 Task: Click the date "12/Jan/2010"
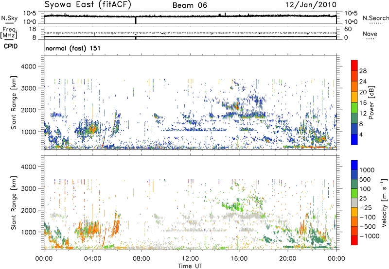tap(311, 5)
